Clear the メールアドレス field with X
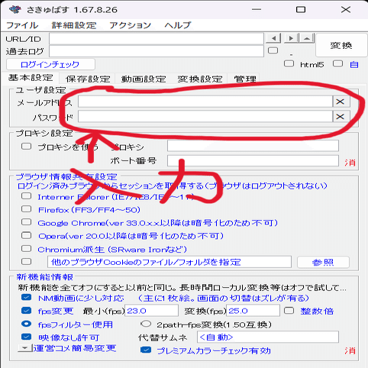The image size is (368, 368). [x=341, y=102]
